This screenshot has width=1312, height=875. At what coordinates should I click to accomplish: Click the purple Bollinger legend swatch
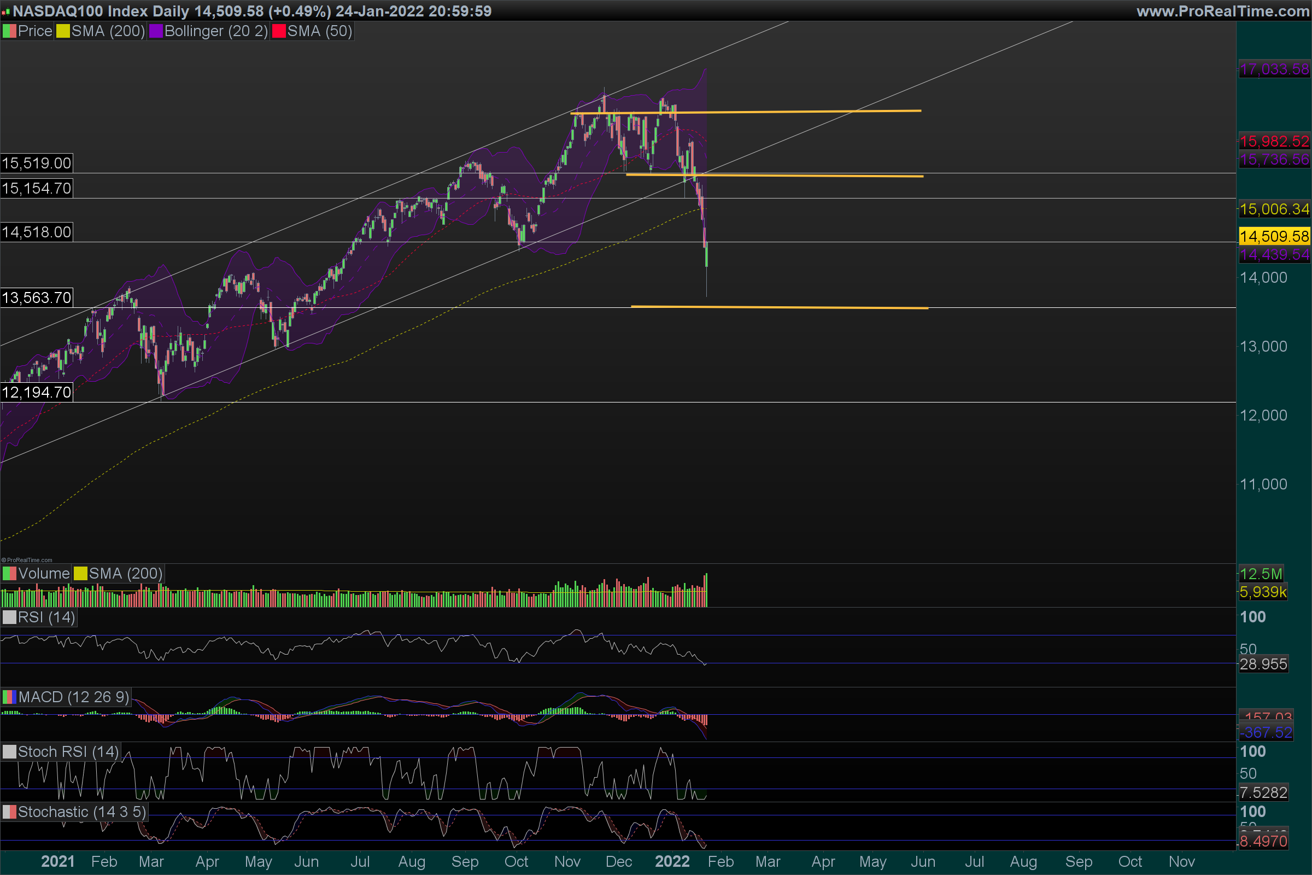tap(156, 31)
